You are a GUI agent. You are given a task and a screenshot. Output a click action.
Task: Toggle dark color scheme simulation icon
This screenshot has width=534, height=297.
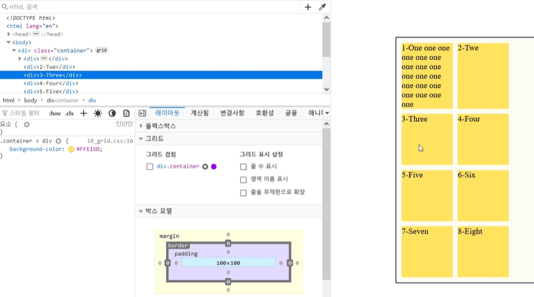click(x=112, y=113)
